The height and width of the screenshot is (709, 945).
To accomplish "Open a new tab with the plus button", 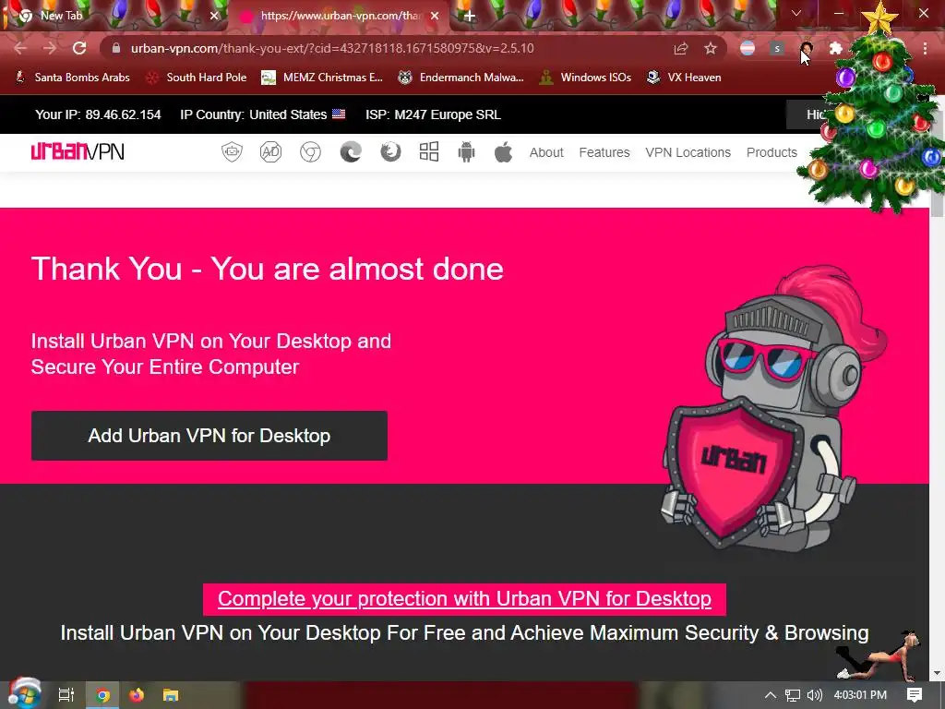I will pyautogui.click(x=470, y=17).
